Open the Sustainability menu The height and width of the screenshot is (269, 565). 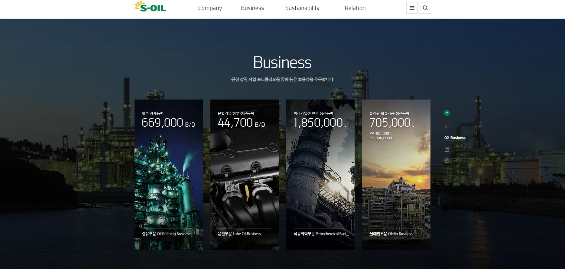pos(302,8)
